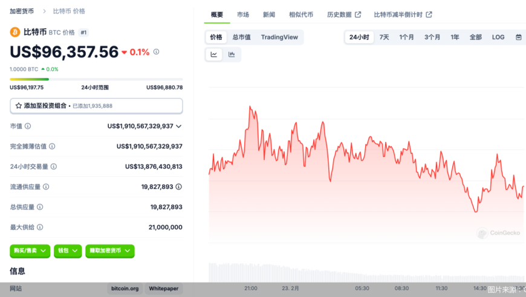
Task: Select the 7天 time range
Action: [x=384, y=37]
